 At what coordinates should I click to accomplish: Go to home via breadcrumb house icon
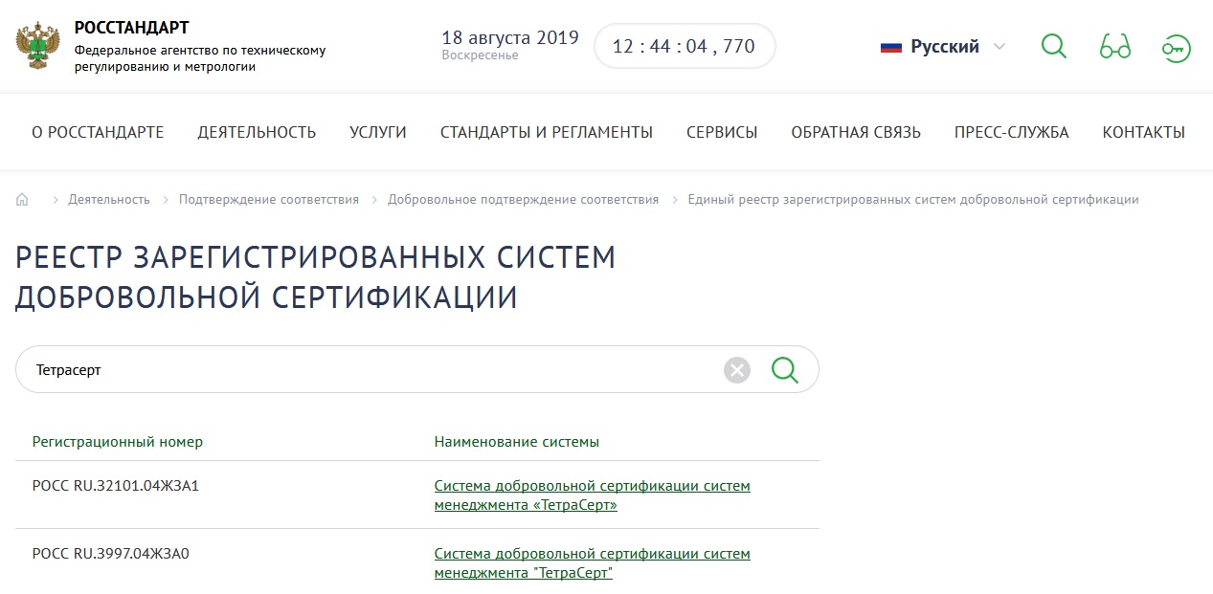pos(23,200)
